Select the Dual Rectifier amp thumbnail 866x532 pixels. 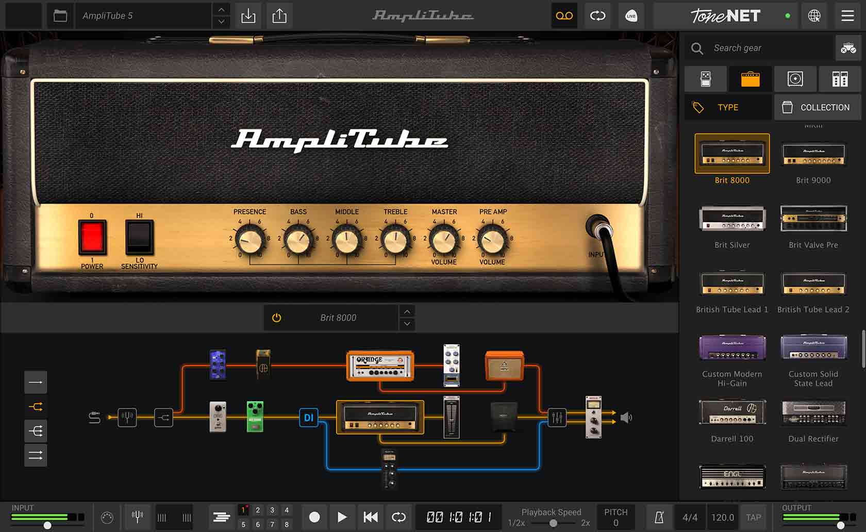click(x=813, y=412)
